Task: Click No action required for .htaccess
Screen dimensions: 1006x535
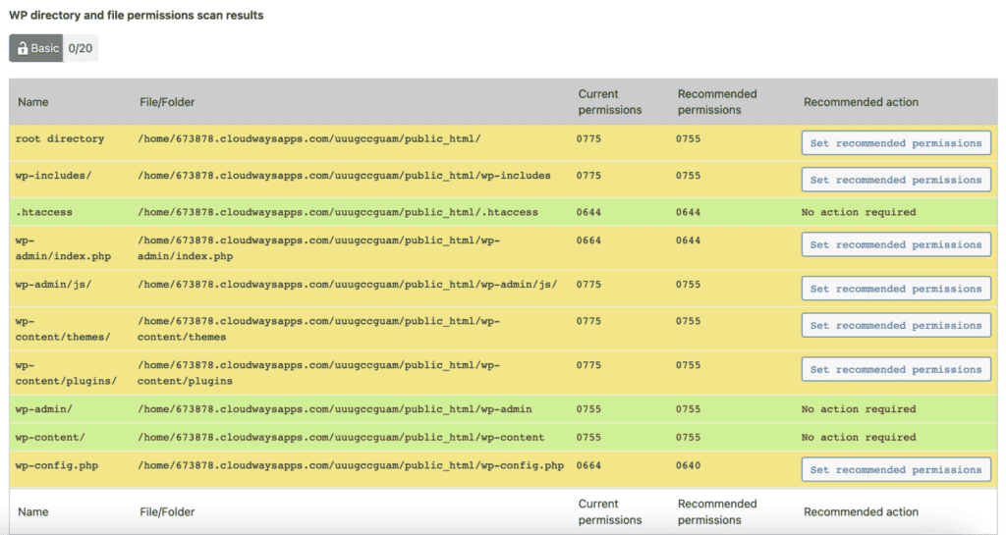Action: point(859,211)
